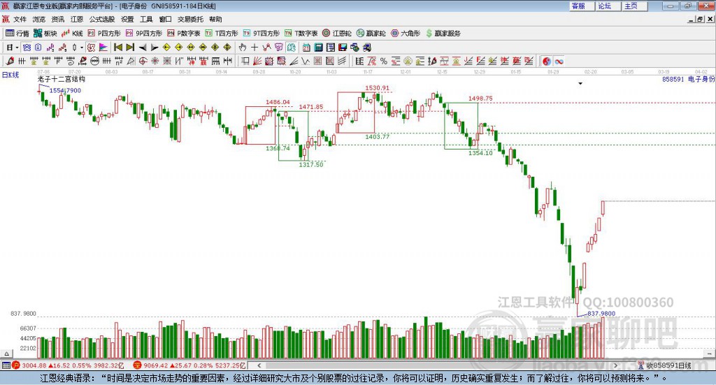This screenshot has height=385, width=716.
Task: Open the 工具 menu
Action: tap(146, 19)
